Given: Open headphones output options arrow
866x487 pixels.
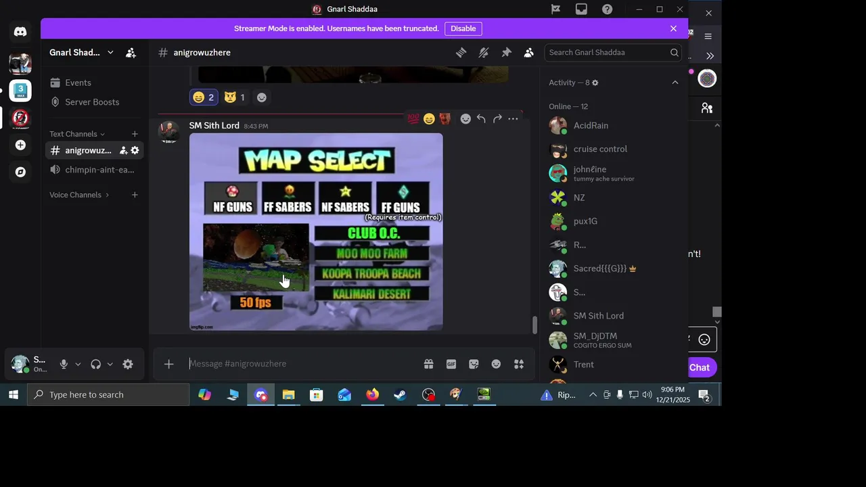Looking at the screenshot, I should coord(110,364).
